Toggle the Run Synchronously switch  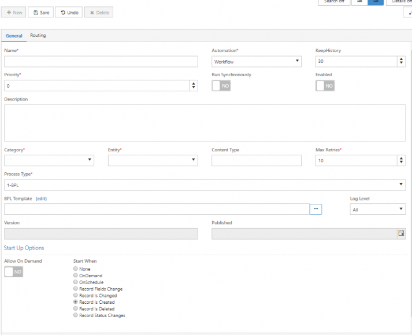point(221,85)
